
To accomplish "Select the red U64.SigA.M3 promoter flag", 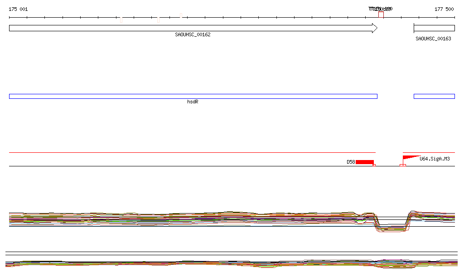I will point(409,157).
